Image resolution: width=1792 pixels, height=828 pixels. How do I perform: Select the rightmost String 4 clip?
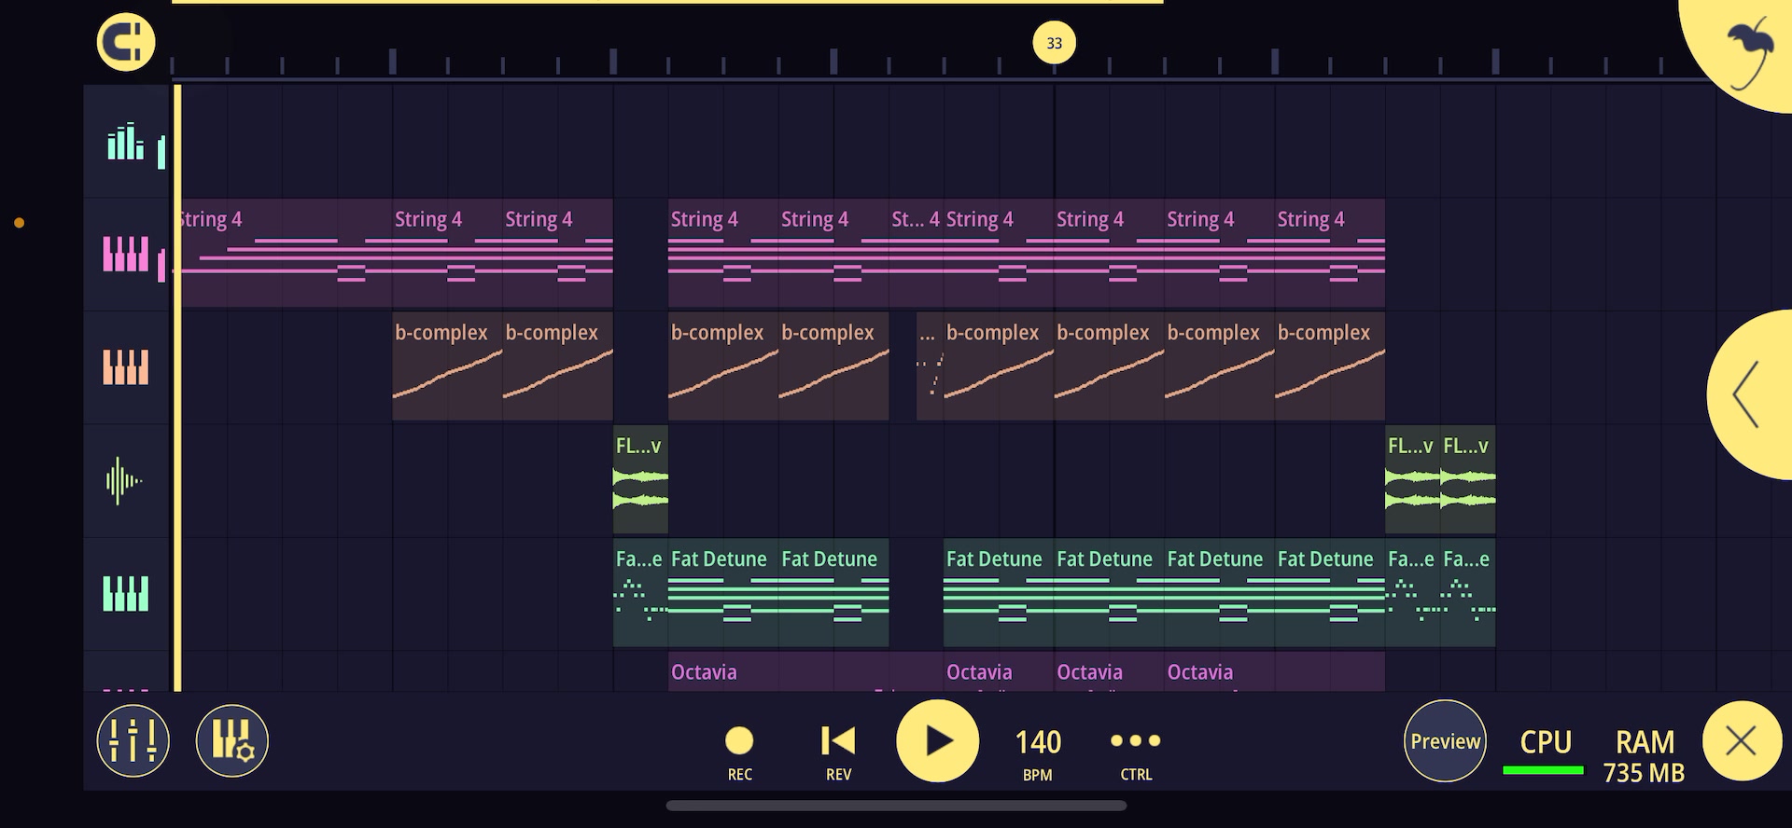click(1330, 253)
